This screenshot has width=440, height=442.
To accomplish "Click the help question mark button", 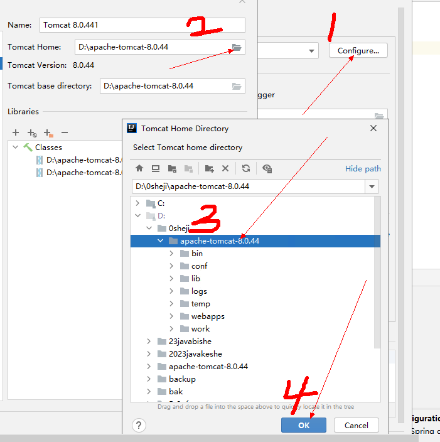I will 139,425.
